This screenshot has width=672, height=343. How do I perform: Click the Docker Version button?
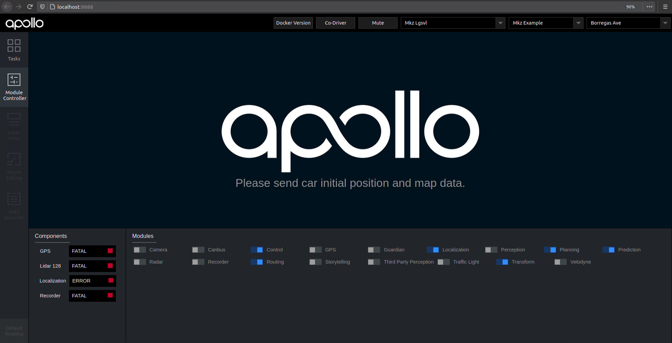pyautogui.click(x=293, y=23)
